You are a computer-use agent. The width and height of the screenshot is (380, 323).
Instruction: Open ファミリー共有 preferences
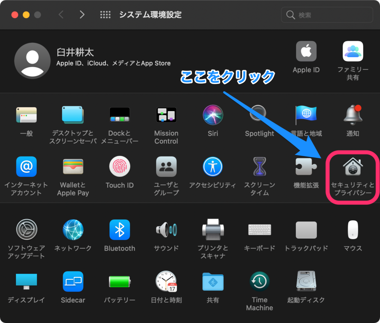pyautogui.click(x=353, y=51)
